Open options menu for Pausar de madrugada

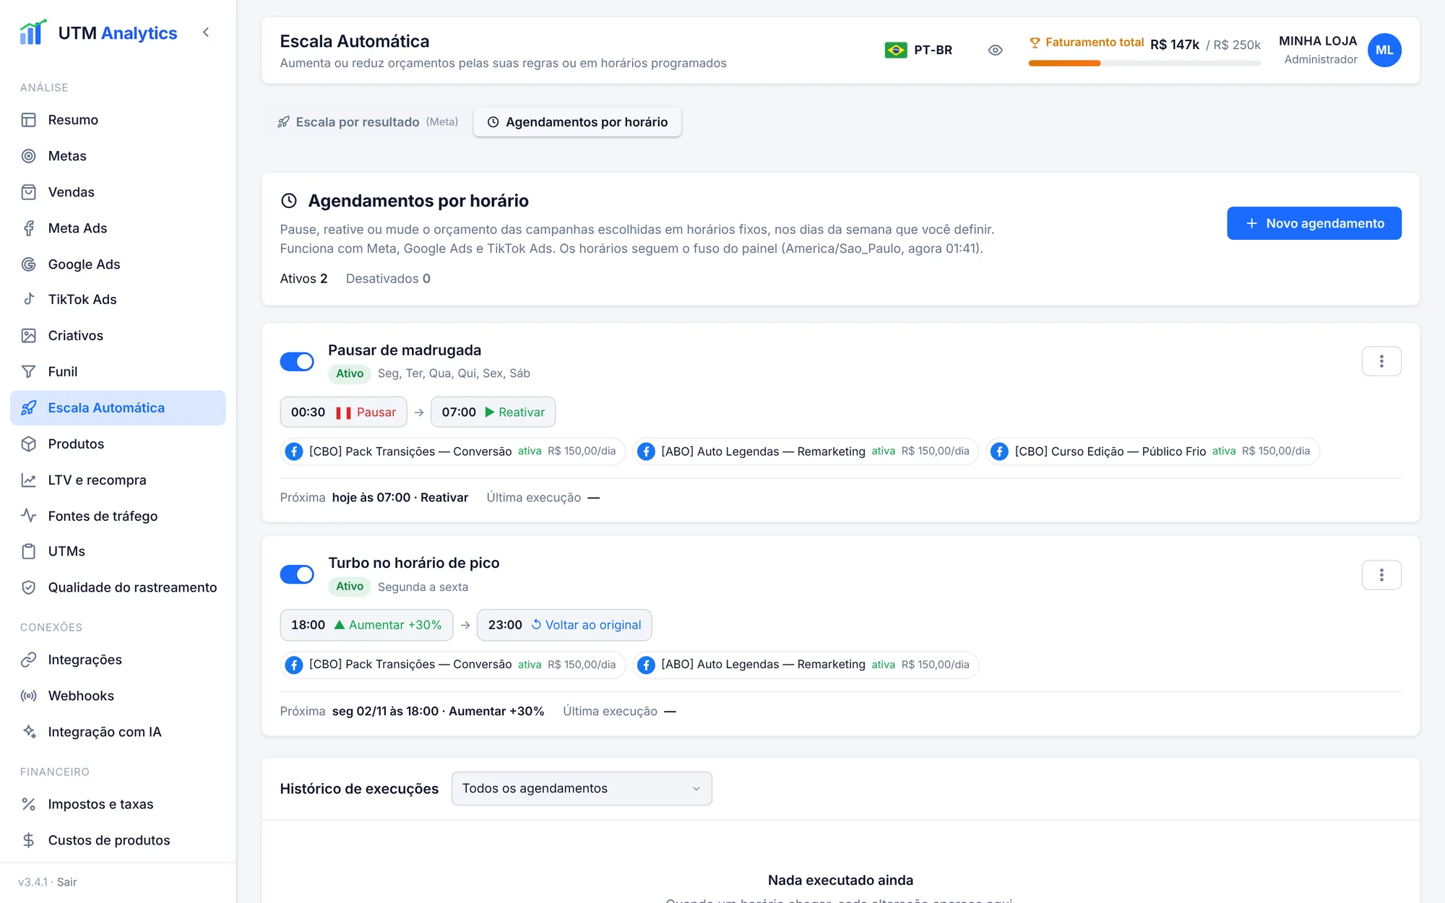[1381, 361]
